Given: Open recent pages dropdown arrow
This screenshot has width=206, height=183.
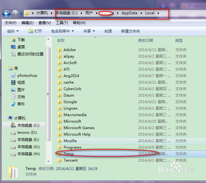Looking at the screenshot, I should click(x=21, y=14).
